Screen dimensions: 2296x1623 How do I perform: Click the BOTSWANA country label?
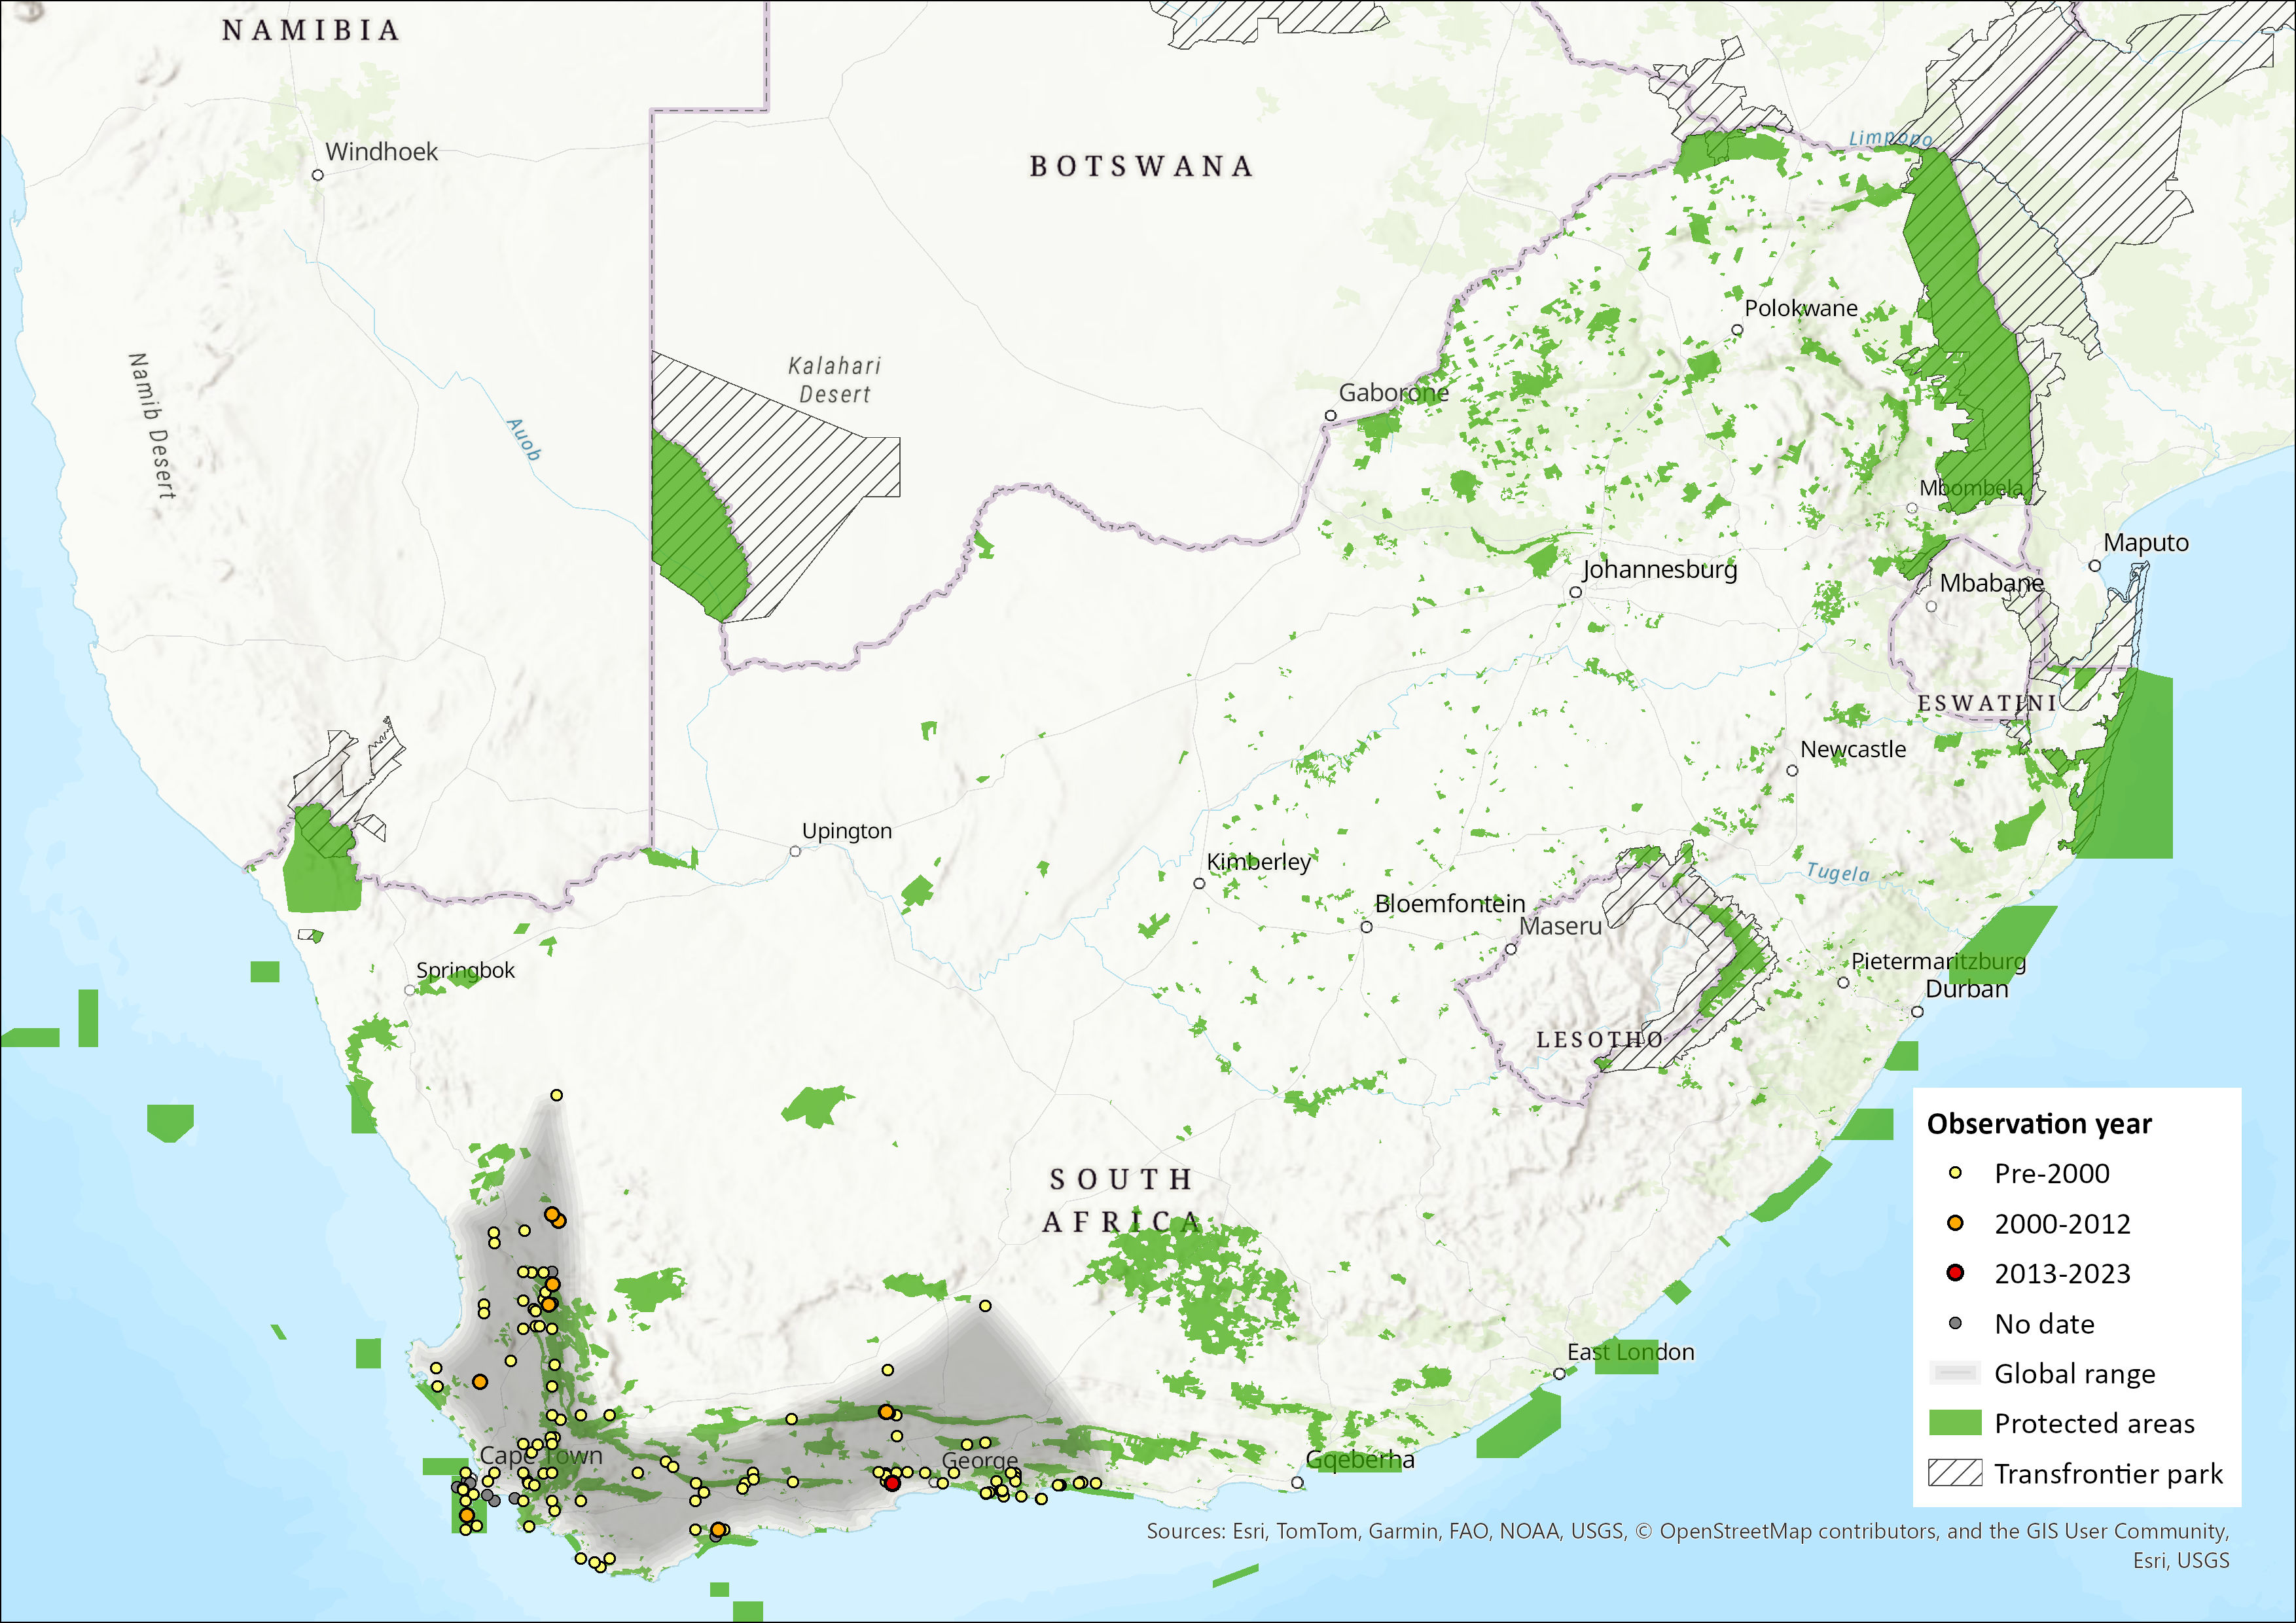pos(1141,166)
